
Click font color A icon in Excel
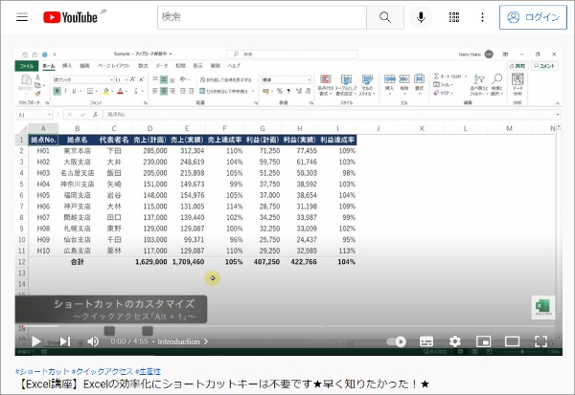tap(120, 91)
